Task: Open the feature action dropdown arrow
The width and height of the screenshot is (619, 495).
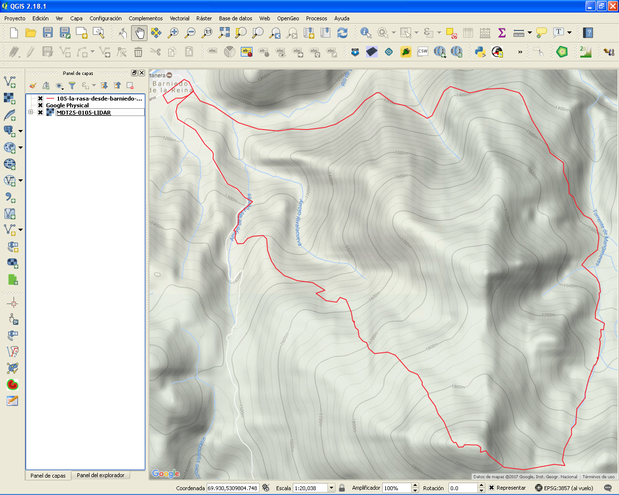Action: pyautogui.click(x=394, y=33)
